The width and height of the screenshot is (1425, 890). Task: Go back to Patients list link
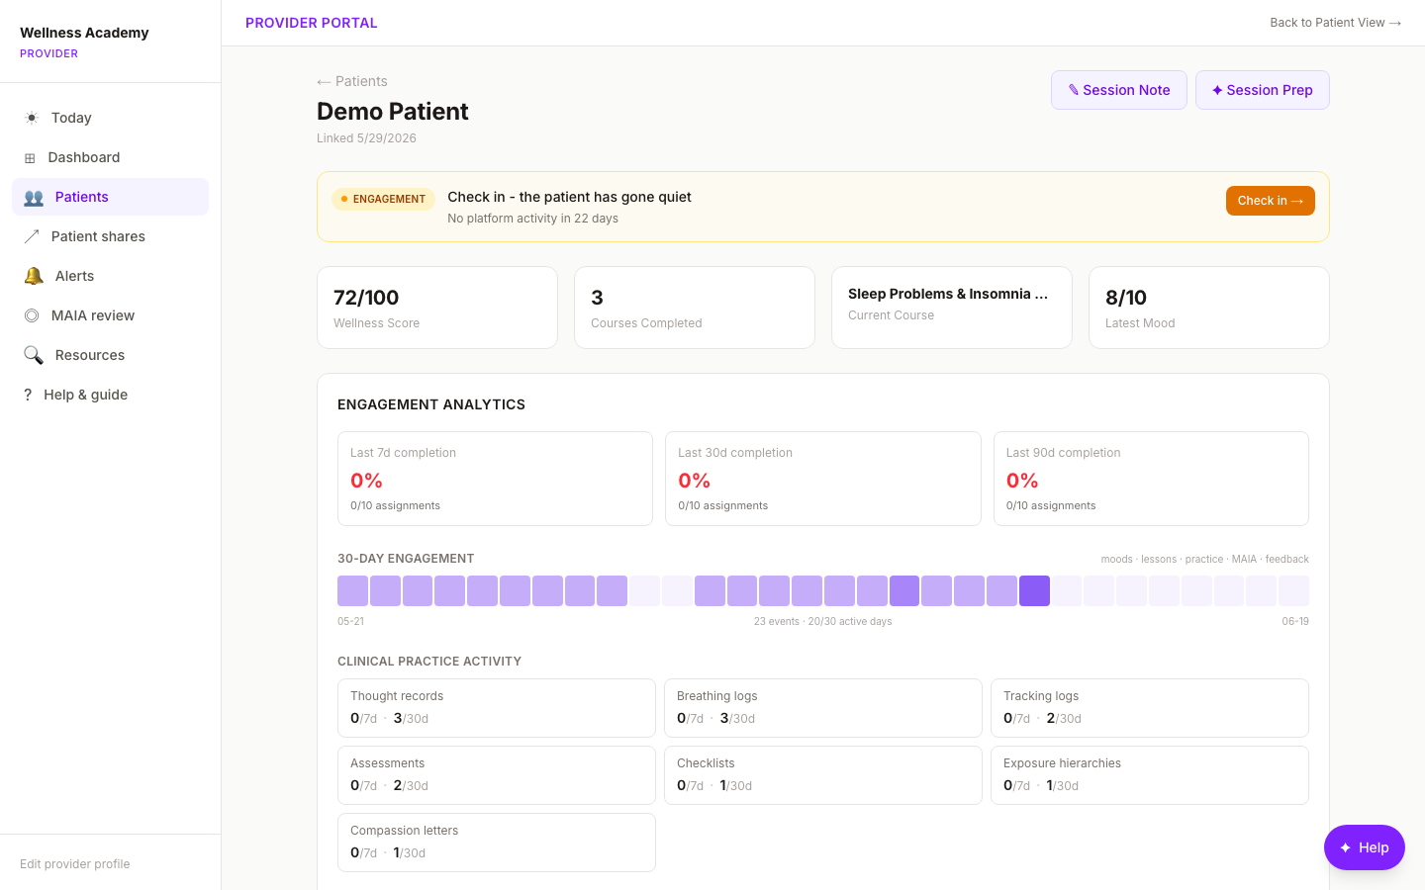(x=352, y=81)
